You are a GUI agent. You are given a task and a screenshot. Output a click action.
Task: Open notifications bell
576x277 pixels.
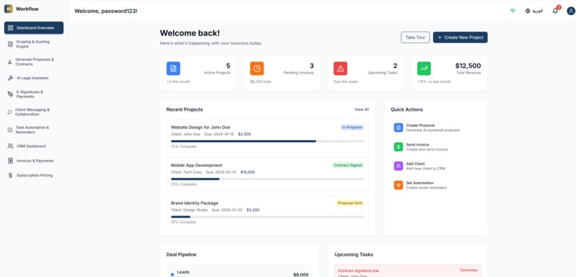tap(555, 11)
